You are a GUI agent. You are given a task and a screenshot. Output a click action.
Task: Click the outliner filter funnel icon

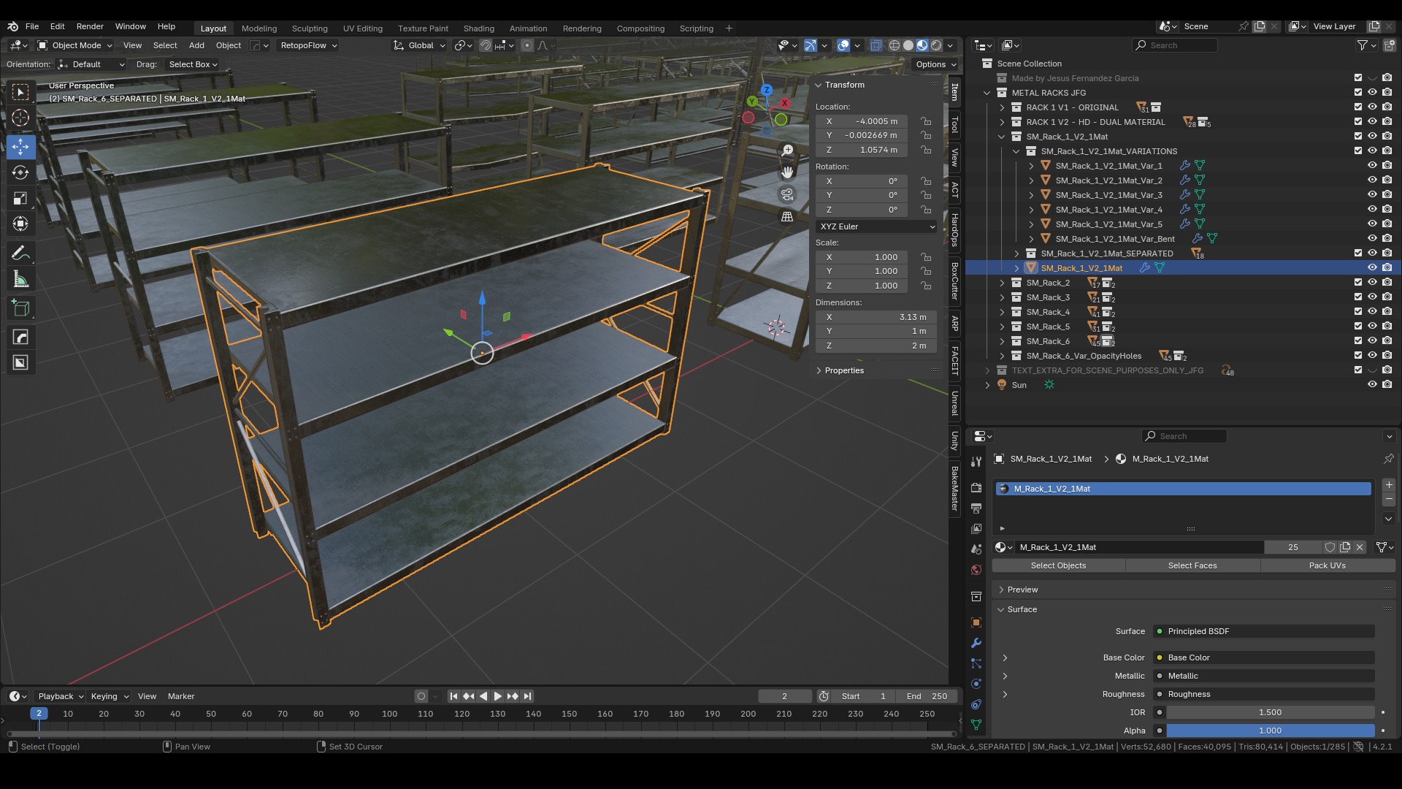tap(1363, 45)
